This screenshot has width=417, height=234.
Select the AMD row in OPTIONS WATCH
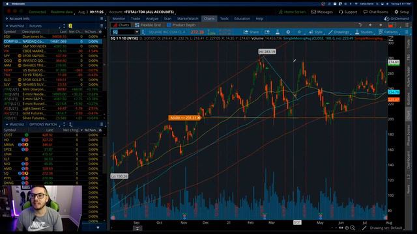pyautogui.click(x=53, y=168)
